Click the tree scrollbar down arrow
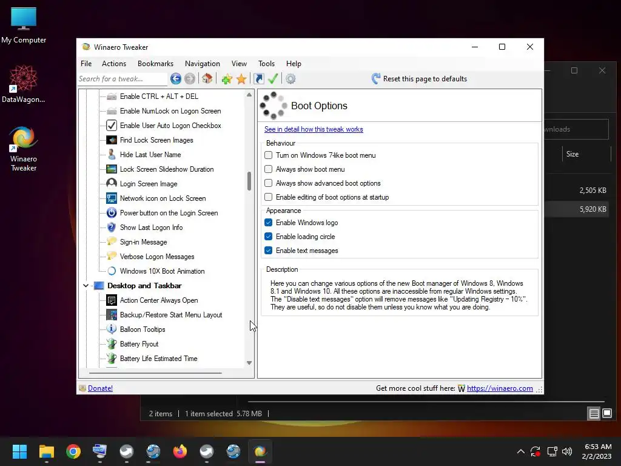Viewport: 621px width, 466px height. click(x=249, y=363)
